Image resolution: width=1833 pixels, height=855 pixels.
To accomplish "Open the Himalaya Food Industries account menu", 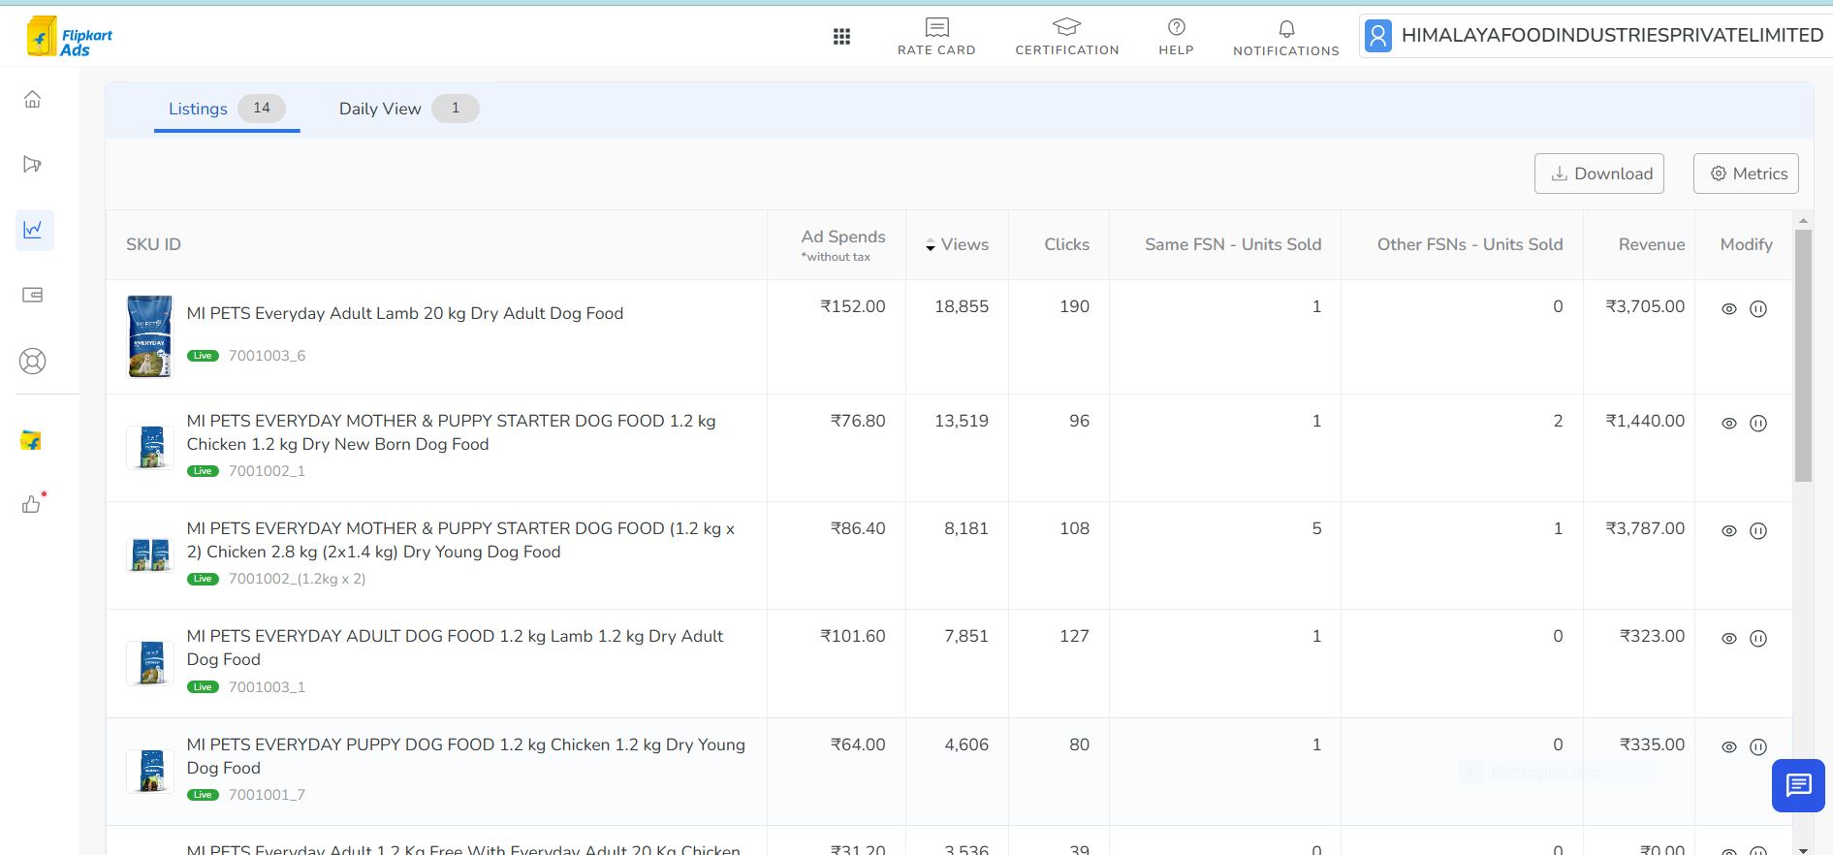I will coord(1596,36).
